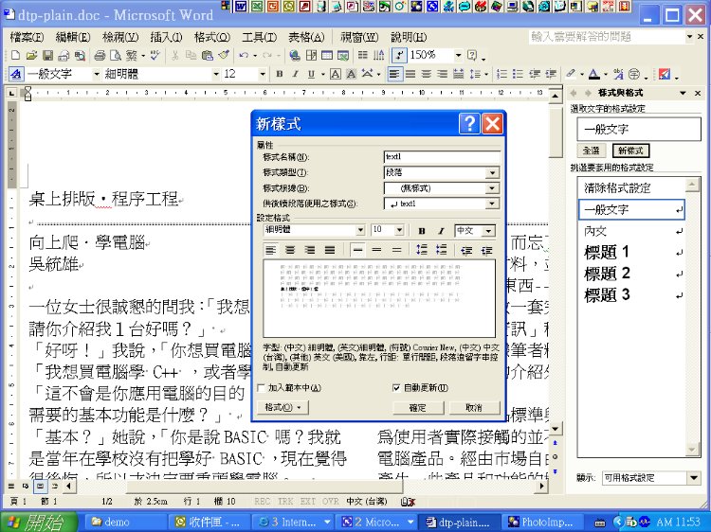
Task: Click the New blank document icon in Word toolbar
Action: 15,55
